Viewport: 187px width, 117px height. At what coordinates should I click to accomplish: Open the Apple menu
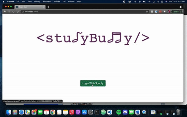3,2
